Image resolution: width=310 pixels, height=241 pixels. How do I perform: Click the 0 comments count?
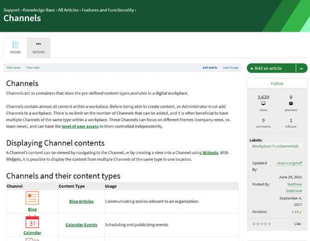coord(263,120)
